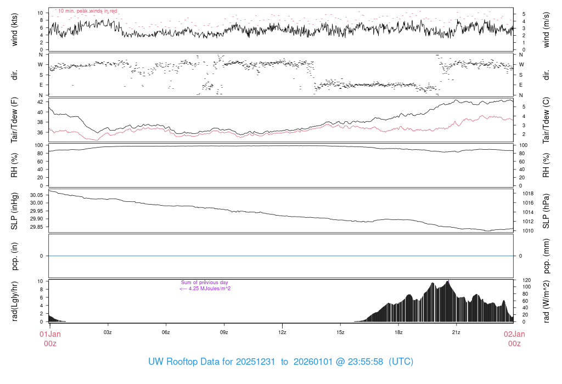
Task: Click the "wind (kts)" left axis label
Action: [15, 29]
